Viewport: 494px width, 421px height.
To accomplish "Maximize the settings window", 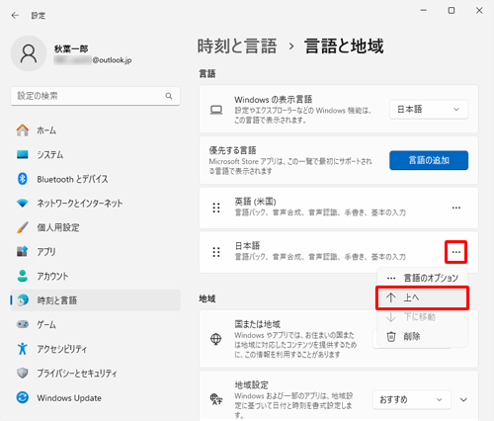I will pyautogui.click(x=452, y=11).
